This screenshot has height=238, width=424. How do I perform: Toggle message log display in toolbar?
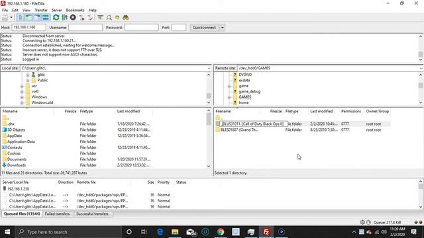[20, 18]
